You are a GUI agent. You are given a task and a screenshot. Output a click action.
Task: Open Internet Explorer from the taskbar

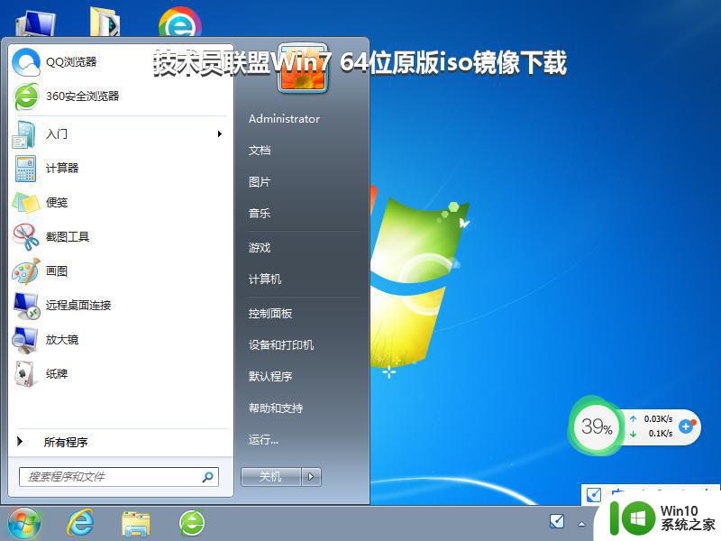[x=80, y=522]
